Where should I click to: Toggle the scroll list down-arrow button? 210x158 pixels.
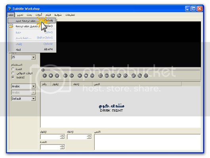[57, 76]
